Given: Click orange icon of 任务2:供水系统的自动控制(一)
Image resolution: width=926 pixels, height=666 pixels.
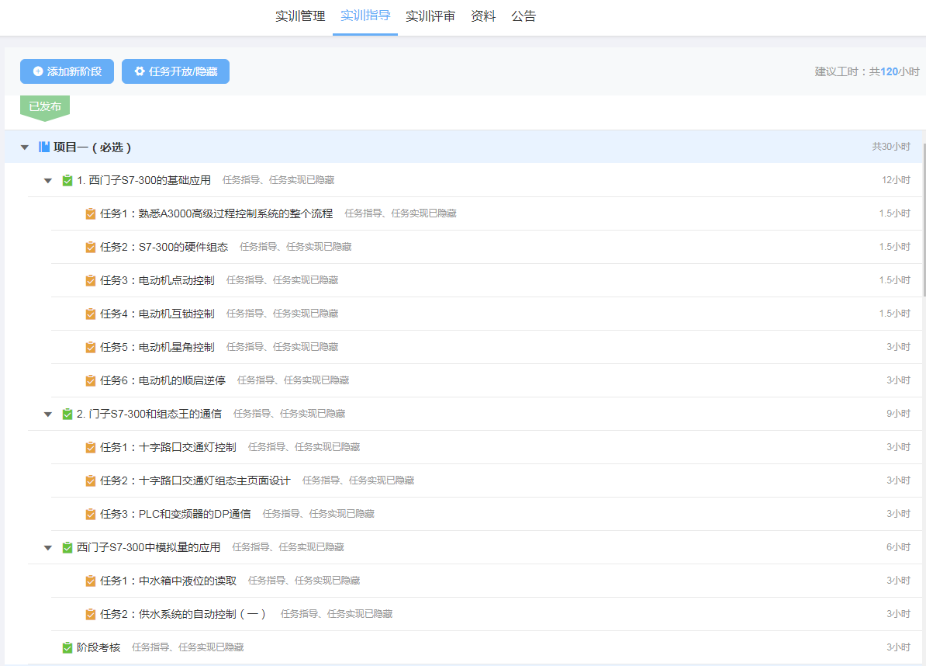Looking at the screenshot, I should [x=91, y=614].
